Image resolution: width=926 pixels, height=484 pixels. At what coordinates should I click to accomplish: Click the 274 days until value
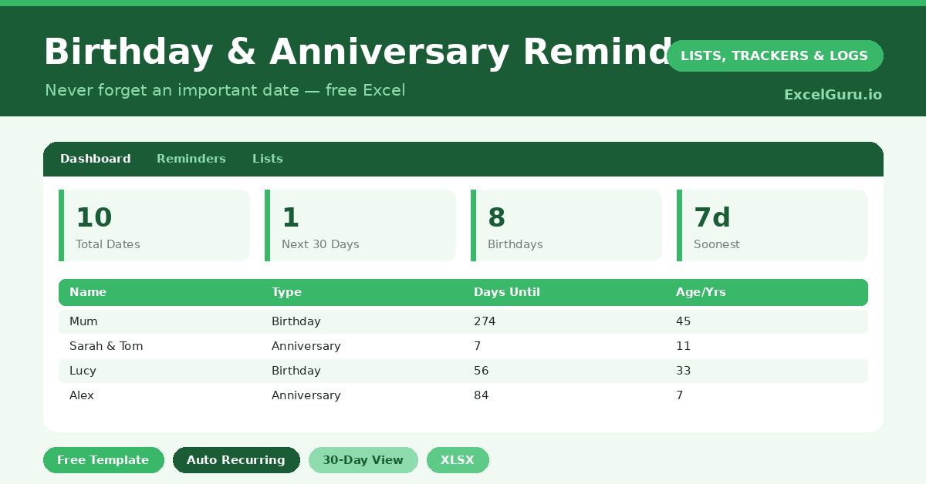485,321
